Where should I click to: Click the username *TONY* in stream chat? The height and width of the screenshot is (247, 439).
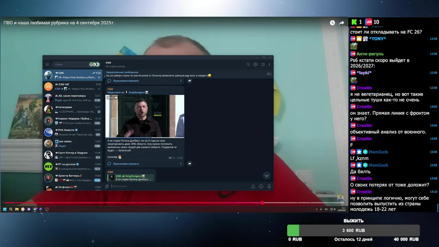pos(378,39)
